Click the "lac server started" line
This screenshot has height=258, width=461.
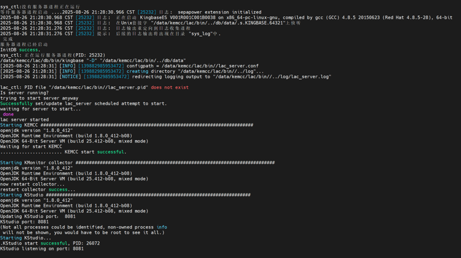point(25,120)
